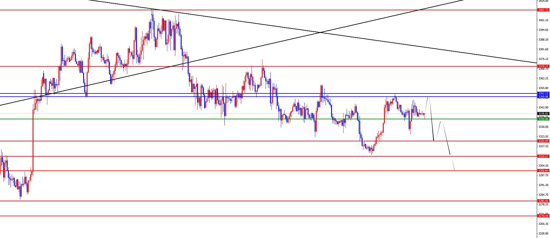Click the 3362.25 axis scale value
The width and height of the screenshot is (550, 238).
click(543, 78)
